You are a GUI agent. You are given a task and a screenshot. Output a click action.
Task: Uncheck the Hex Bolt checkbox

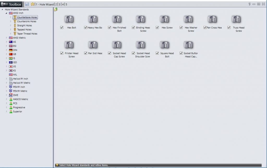click(x=62, y=27)
